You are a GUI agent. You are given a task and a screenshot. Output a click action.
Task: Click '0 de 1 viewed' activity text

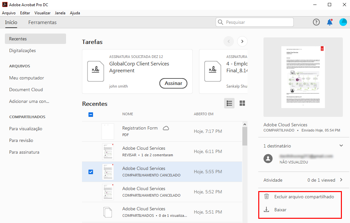click(x=321, y=180)
